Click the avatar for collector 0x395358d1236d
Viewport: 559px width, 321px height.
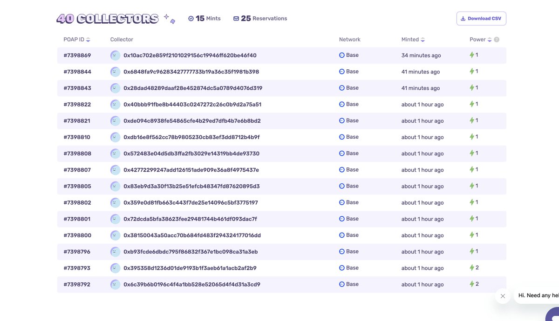click(115, 268)
